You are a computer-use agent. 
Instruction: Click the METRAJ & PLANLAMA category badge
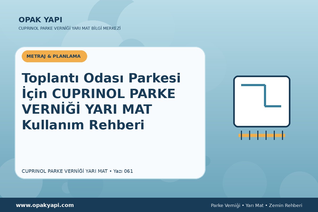click(x=54, y=56)
